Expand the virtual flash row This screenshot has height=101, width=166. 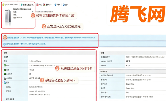[x=3, y=78]
